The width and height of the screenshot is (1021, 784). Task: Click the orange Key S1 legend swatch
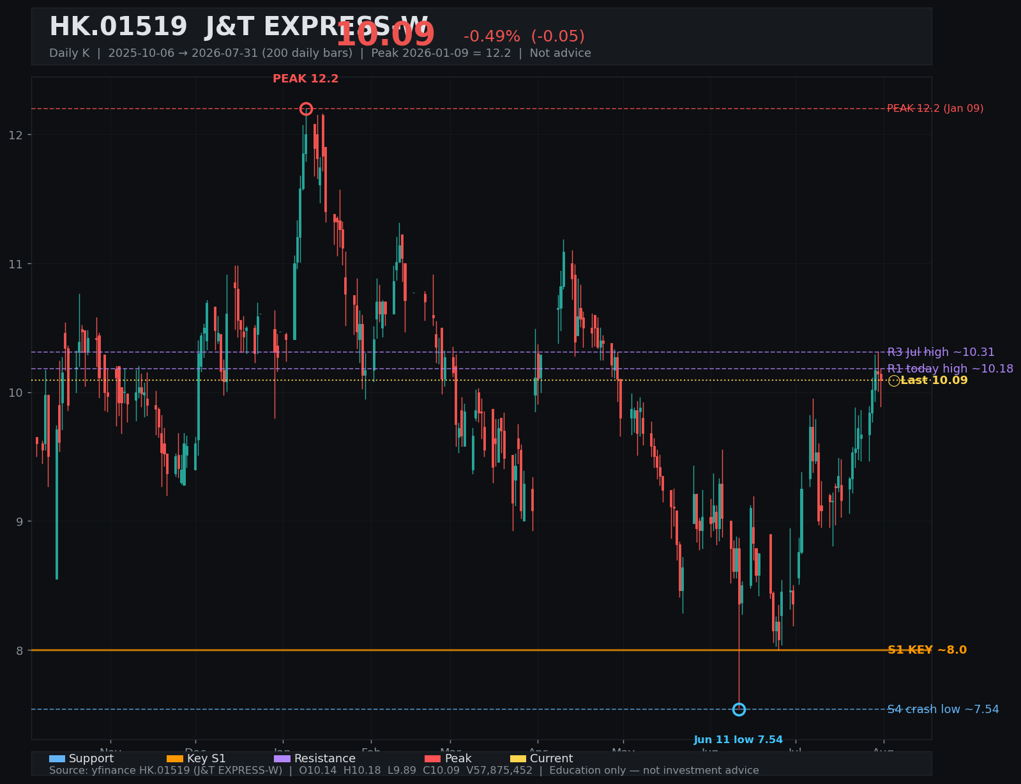click(175, 759)
